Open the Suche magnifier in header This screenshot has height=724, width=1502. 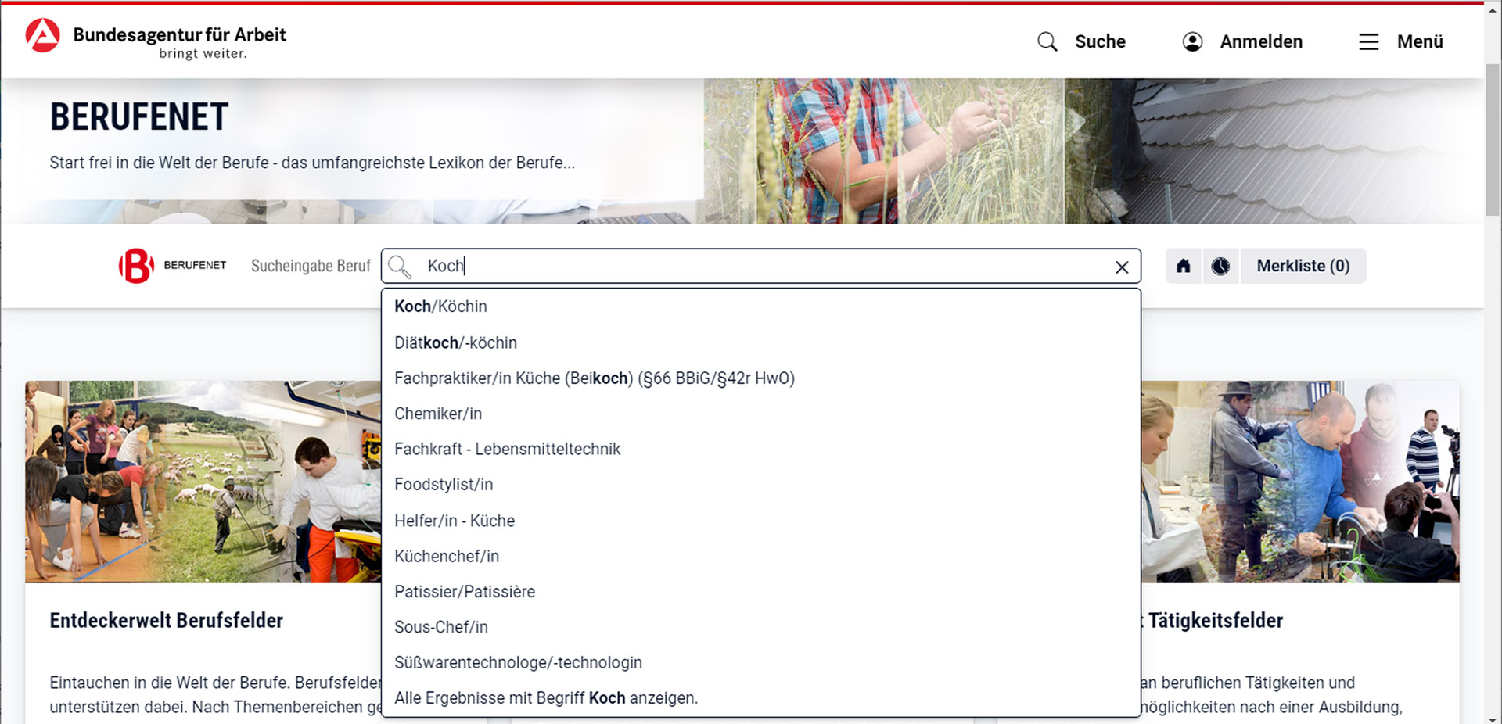coord(1047,41)
